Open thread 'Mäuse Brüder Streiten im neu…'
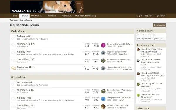Image resolution: width=176 pixels, height=110 pixels. 119,67
